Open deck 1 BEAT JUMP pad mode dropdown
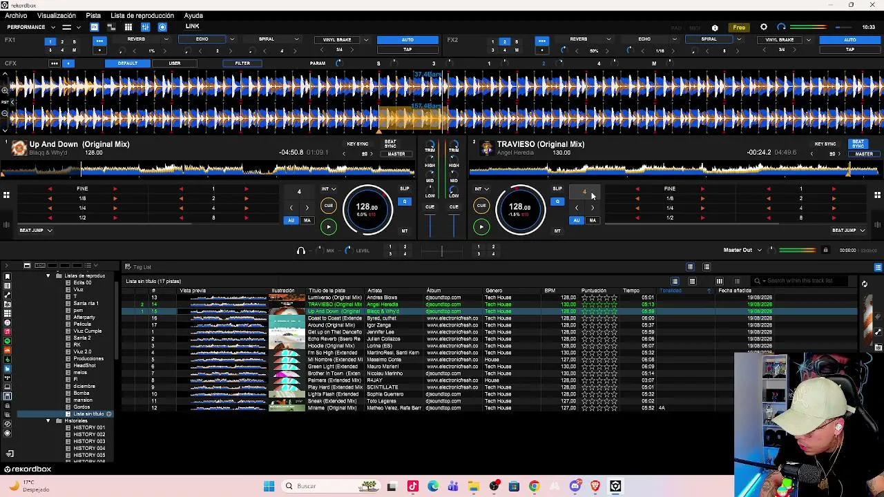 pyautogui.click(x=36, y=231)
